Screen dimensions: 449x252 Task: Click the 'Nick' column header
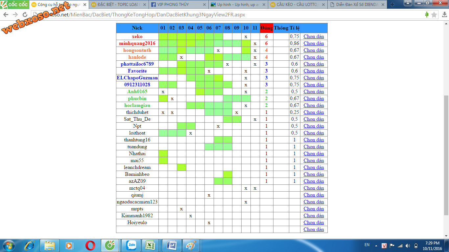tap(137, 28)
